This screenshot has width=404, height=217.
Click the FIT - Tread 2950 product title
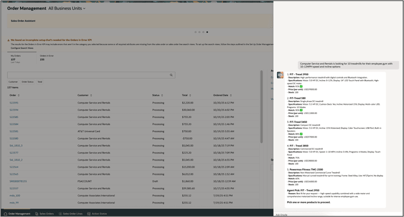pyautogui.click(x=298, y=74)
